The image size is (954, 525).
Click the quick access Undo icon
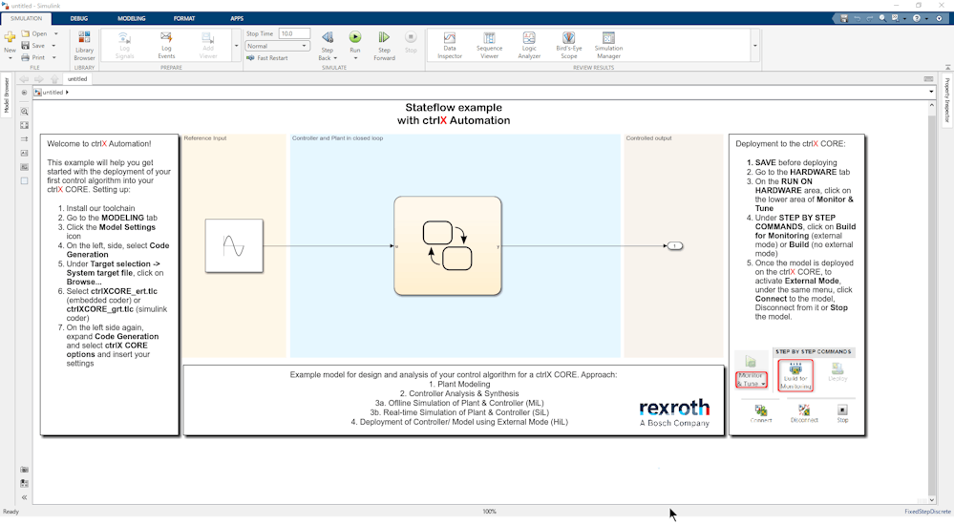click(857, 19)
